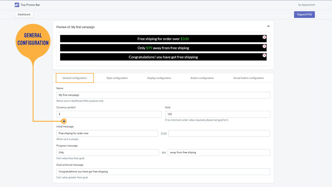Click the 'Cart value greater than goal.' hint
The height and width of the screenshot is (187, 332).
point(72,178)
